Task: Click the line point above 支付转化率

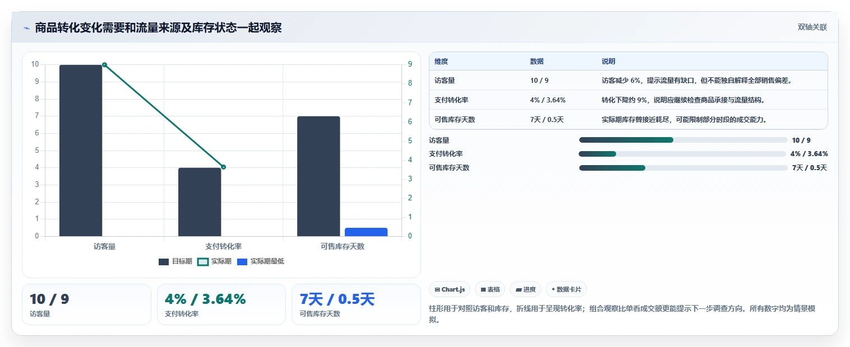Action: coord(223,167)
